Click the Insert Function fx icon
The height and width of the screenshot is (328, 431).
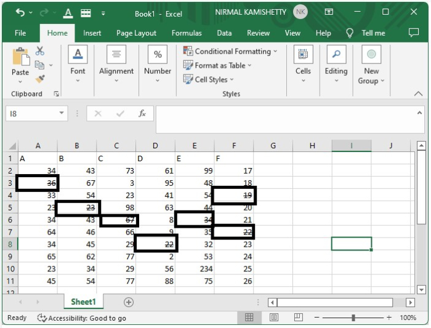pos(142,113)
